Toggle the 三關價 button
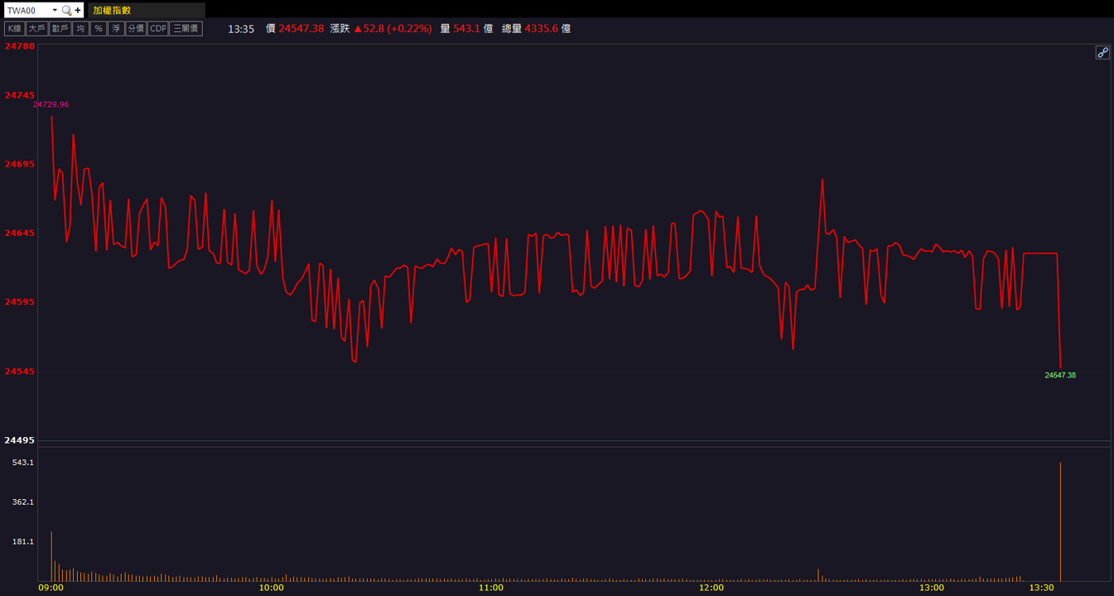1114x596 pixels. [x=186, y=28]
